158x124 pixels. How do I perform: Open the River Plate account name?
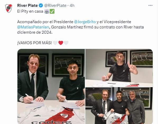[27, 6]
